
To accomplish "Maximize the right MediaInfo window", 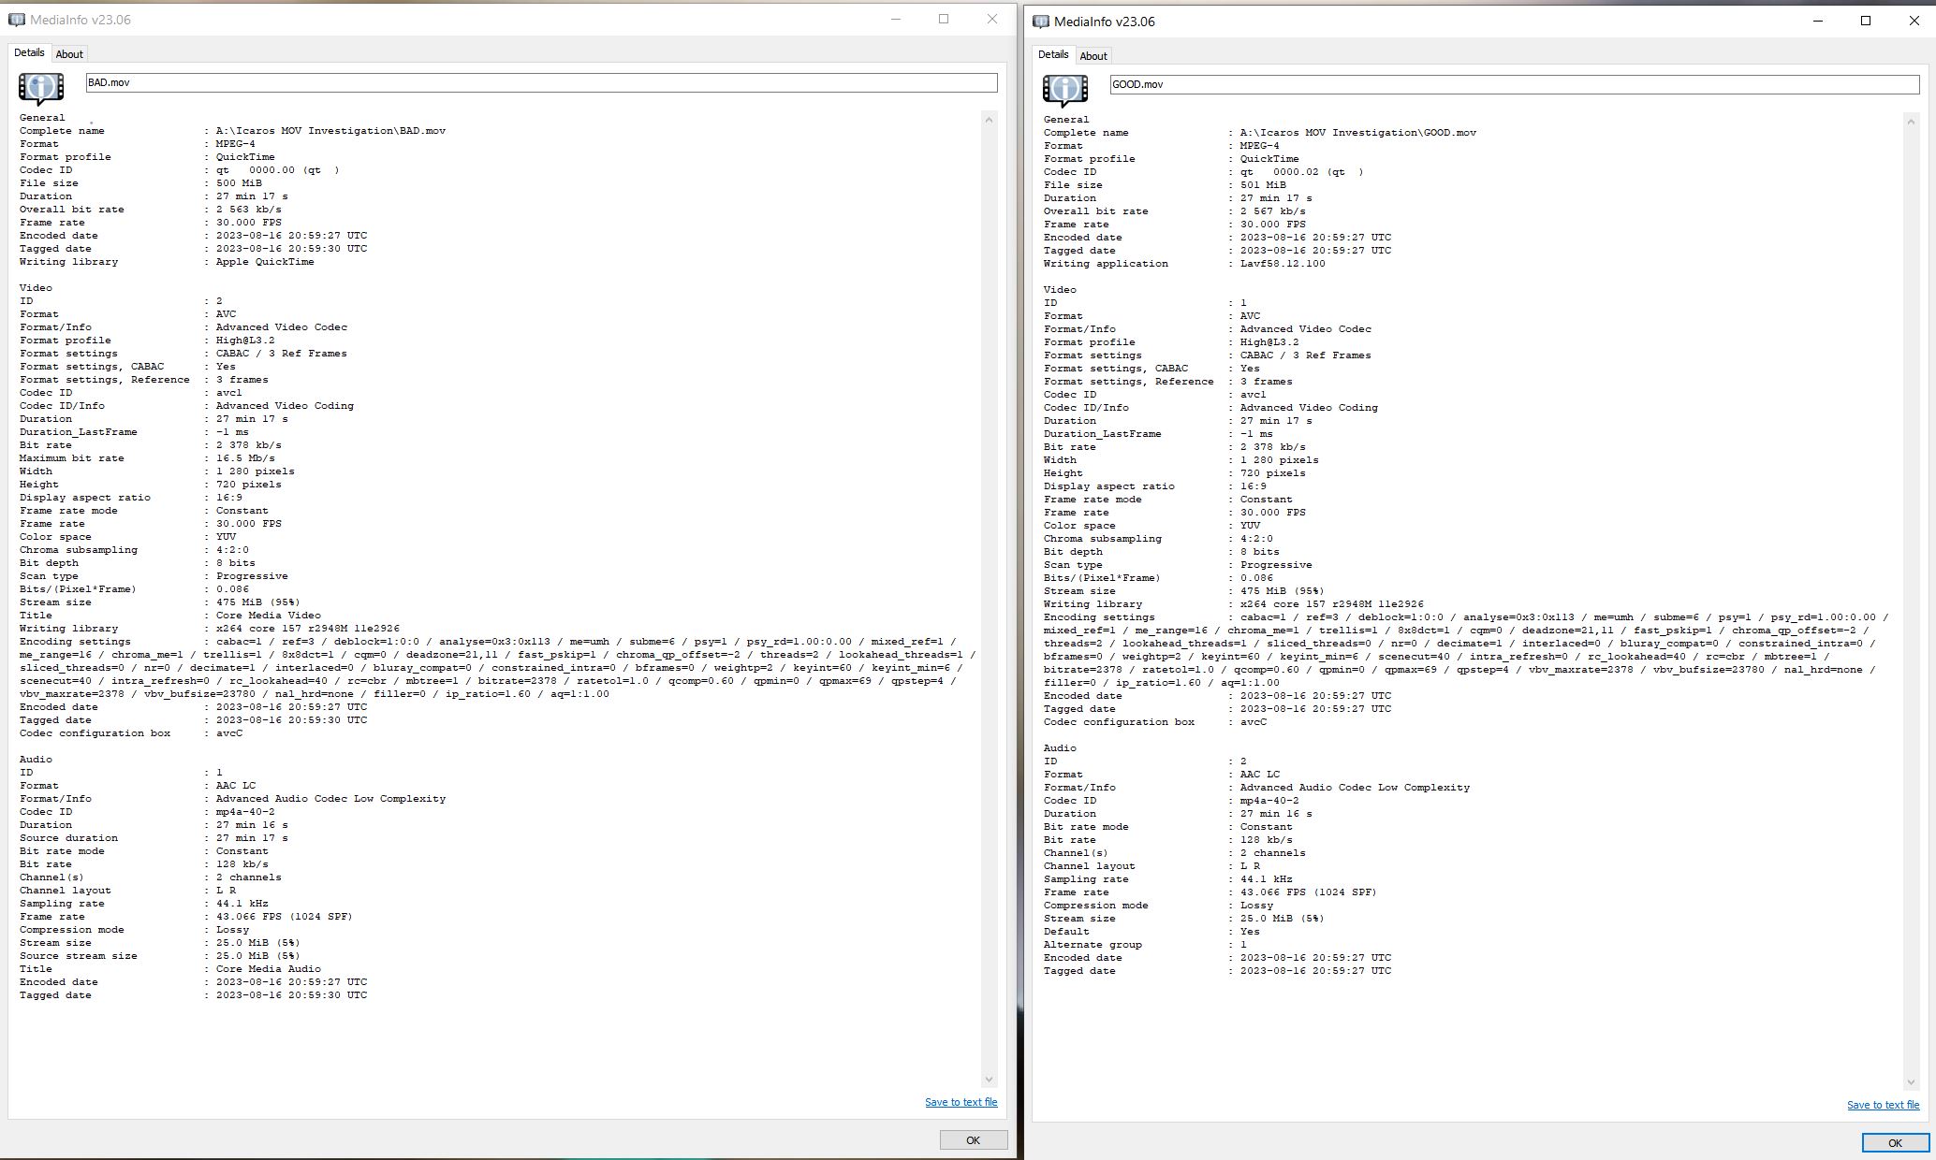I will pos(1865,21).
